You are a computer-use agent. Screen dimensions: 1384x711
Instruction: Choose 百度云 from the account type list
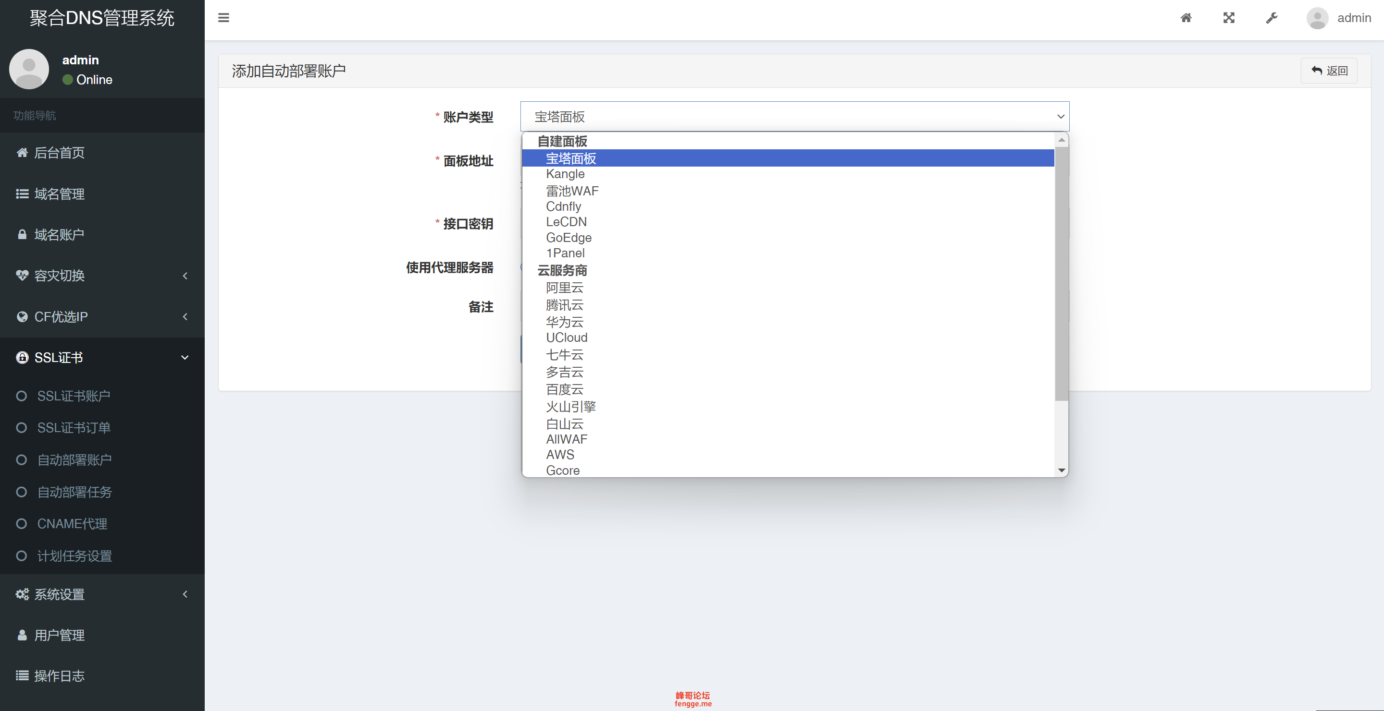[788, 389]
